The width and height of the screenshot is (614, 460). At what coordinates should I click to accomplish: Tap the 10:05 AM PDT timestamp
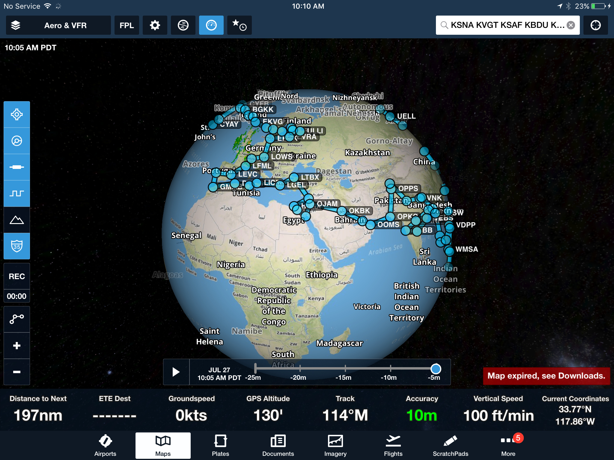click(30, 48)
